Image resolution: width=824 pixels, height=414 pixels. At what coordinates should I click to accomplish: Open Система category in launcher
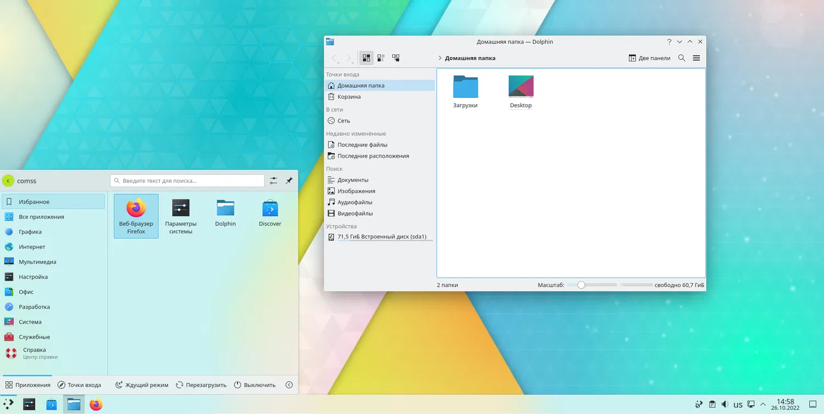pos(53,322)
